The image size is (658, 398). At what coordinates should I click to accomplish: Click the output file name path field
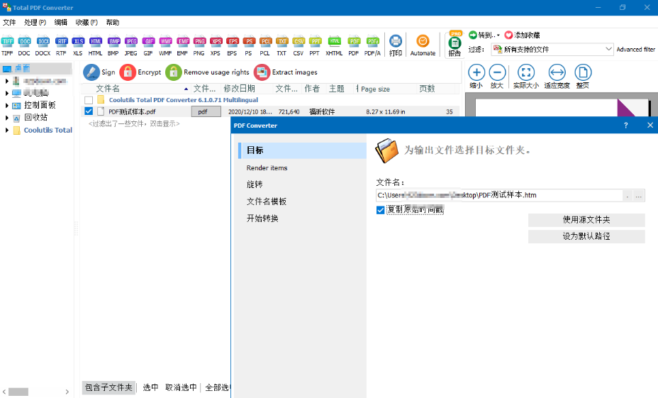pos(499,195)
